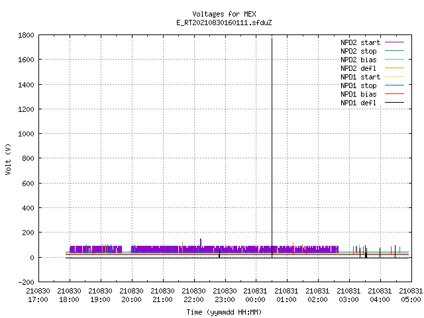Click the 210831 02:00 time tick label
424x318 pixels.
317,295
